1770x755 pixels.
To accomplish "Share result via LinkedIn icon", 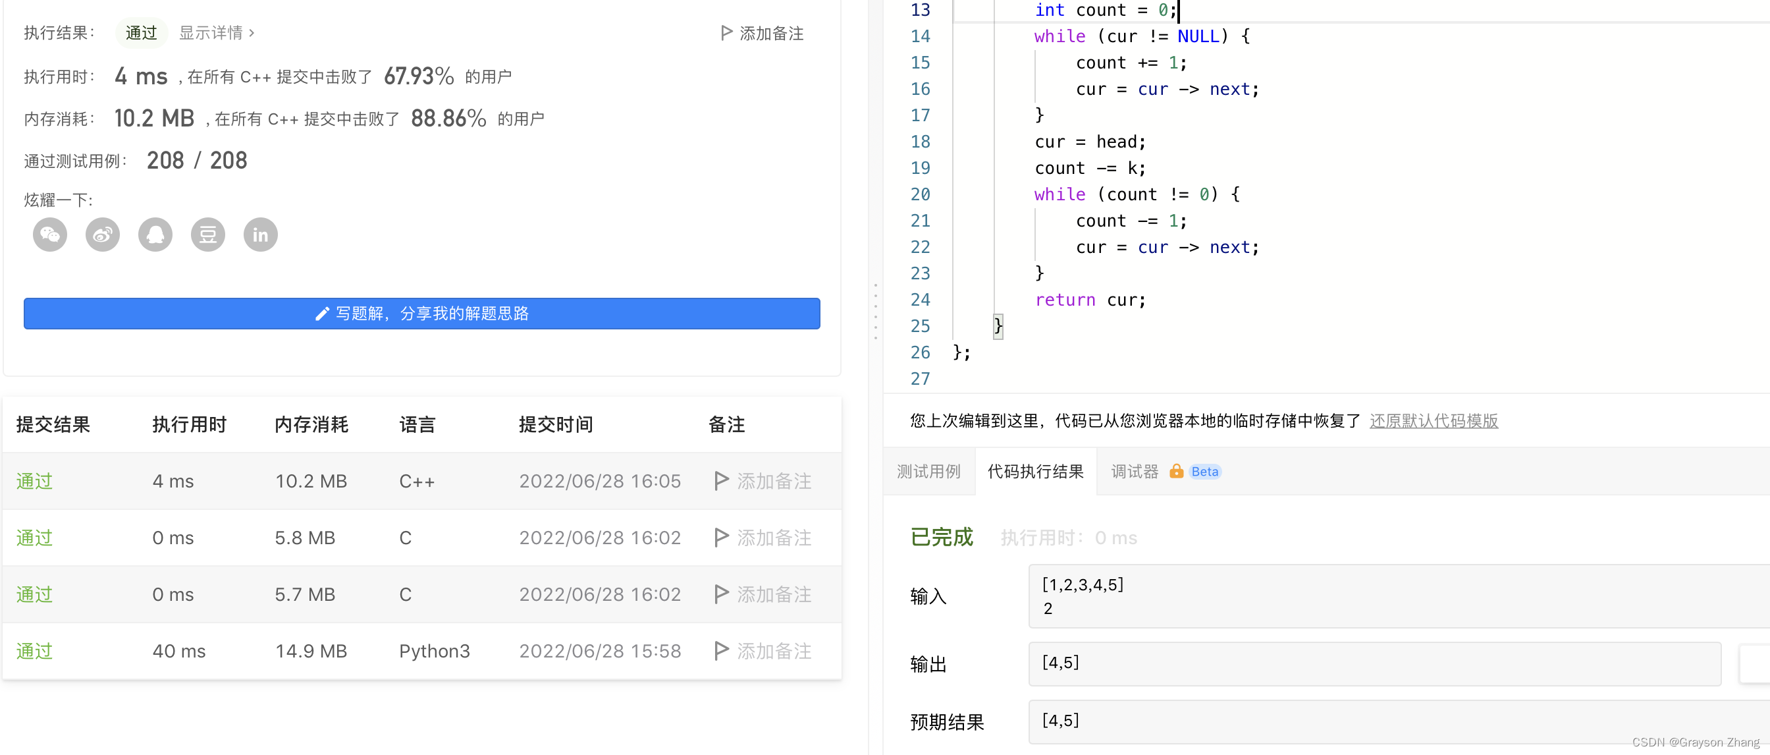I will coord(260,235).
